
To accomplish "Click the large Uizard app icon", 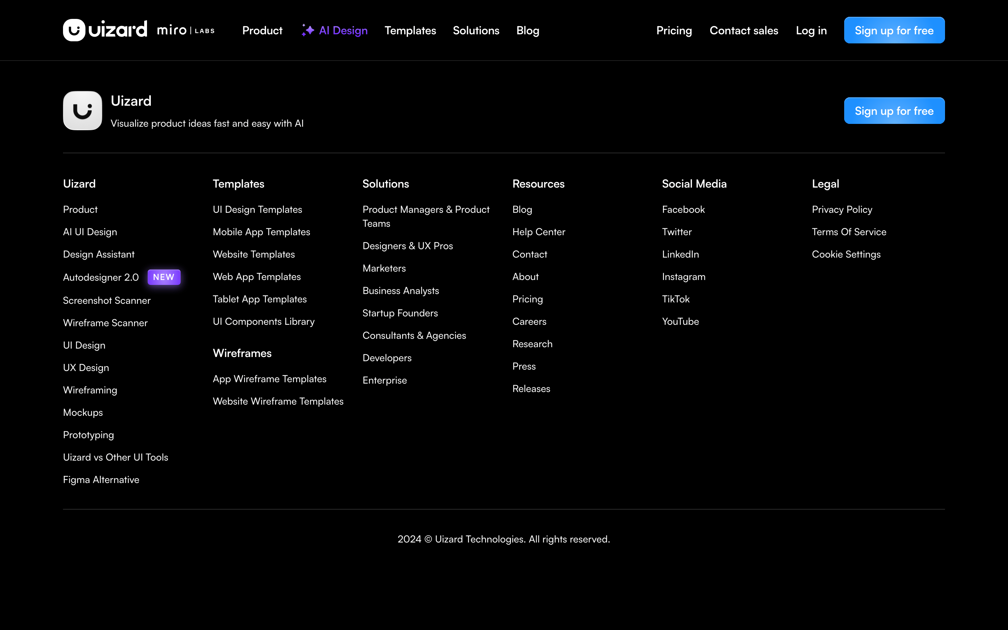I will tap(83, 110).
